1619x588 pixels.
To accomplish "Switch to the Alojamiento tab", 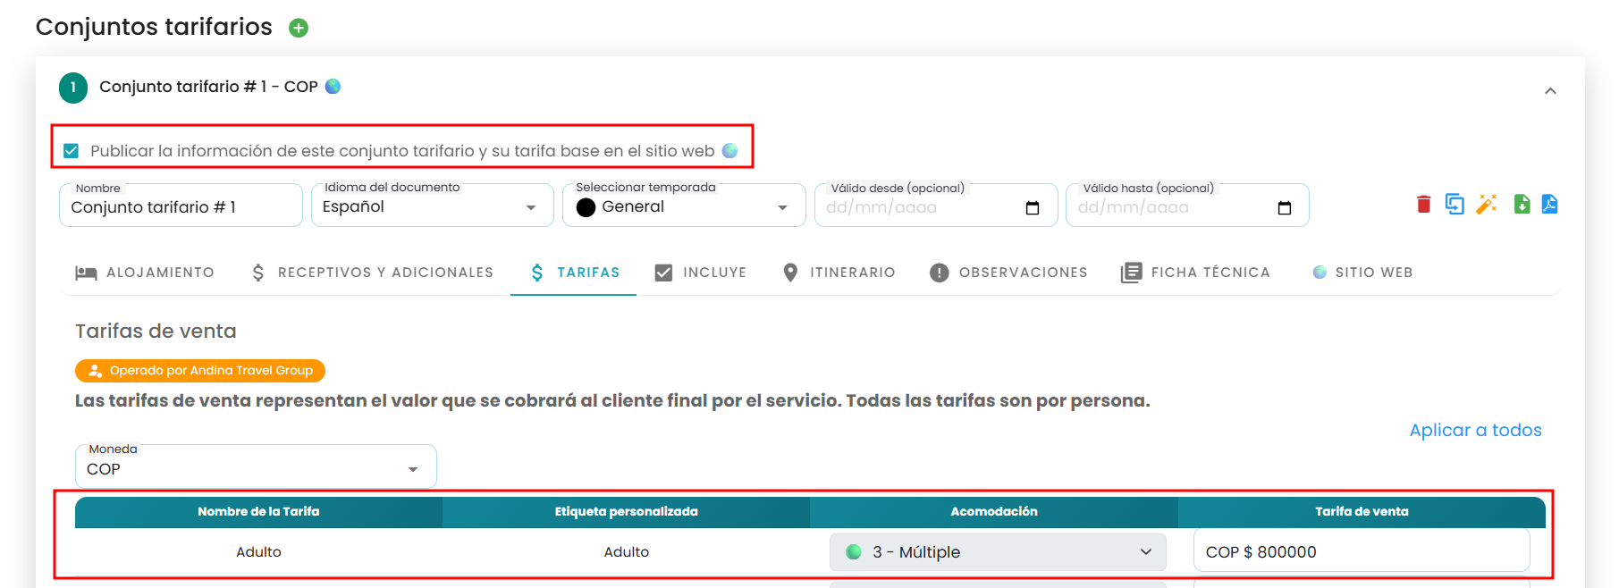I will coord(145,273).
